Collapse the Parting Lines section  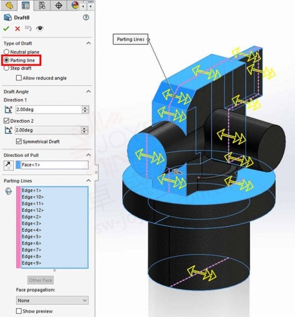[x=89, y=181]
